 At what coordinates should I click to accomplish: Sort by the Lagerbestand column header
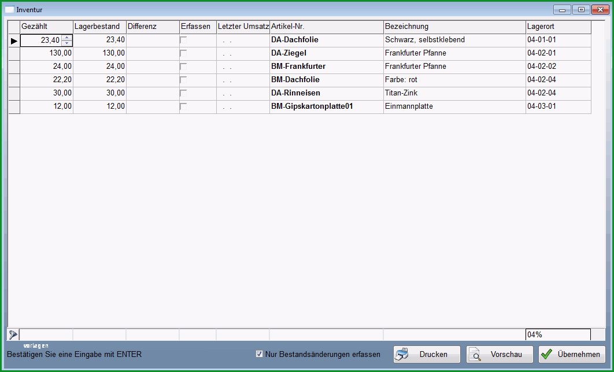pyautogui.click(x=100, y=27)
